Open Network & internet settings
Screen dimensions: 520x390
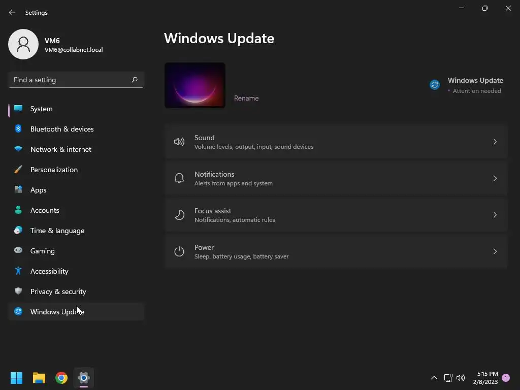click(76, 149)
